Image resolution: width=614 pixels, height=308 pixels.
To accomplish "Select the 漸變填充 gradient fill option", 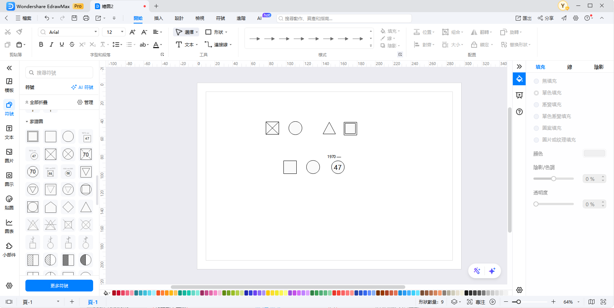I will point(536,105).
